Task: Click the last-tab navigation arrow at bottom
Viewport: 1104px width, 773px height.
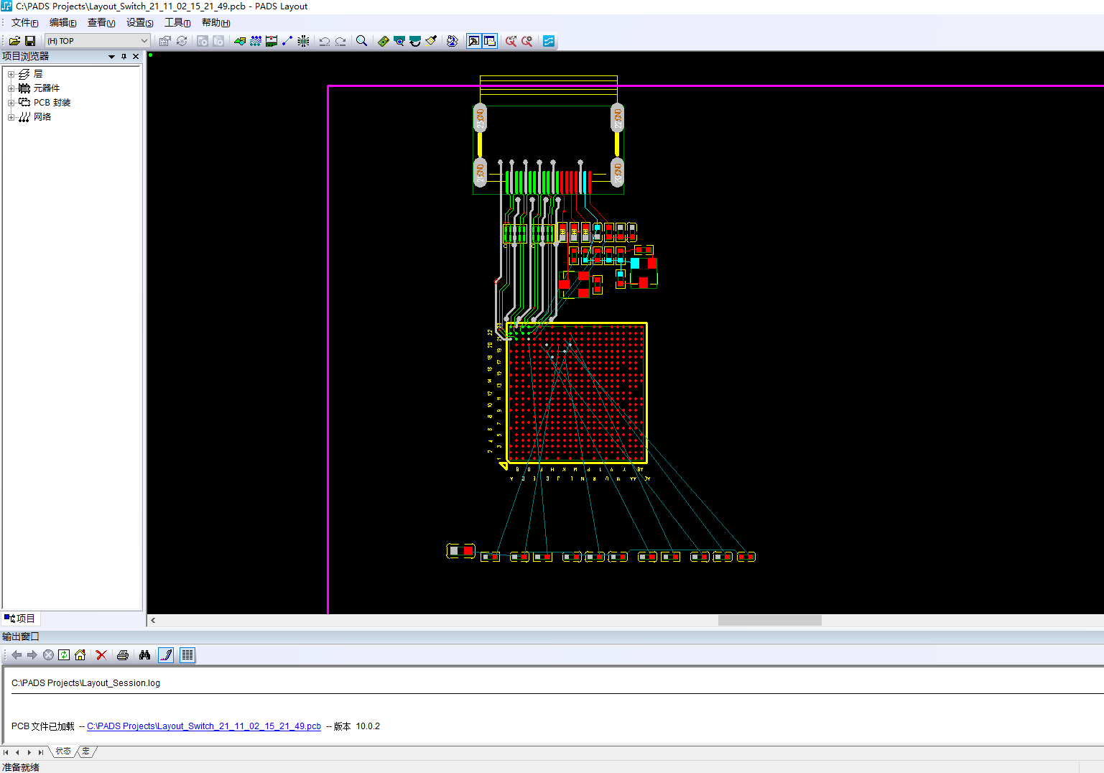Action: click(41, 752)
